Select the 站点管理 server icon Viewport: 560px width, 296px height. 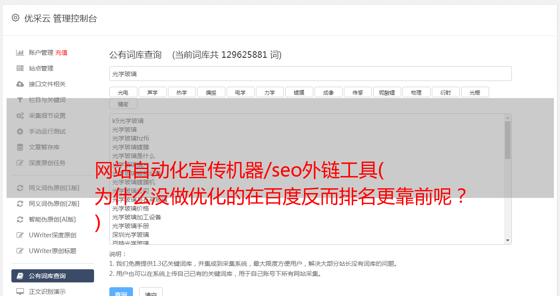click(x=20, y=68)
